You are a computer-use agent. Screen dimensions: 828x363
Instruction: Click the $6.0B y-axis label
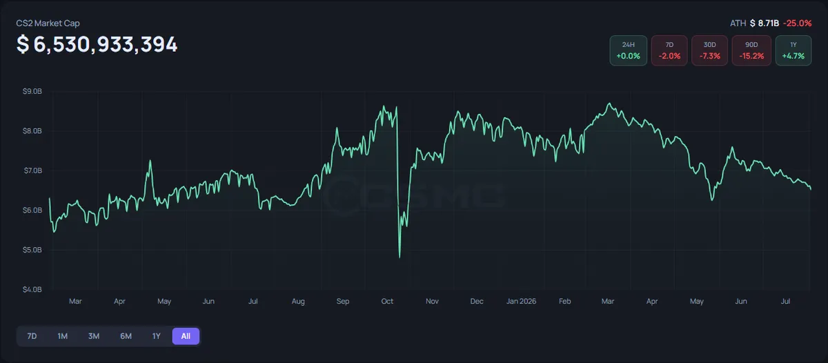point(32,210)
